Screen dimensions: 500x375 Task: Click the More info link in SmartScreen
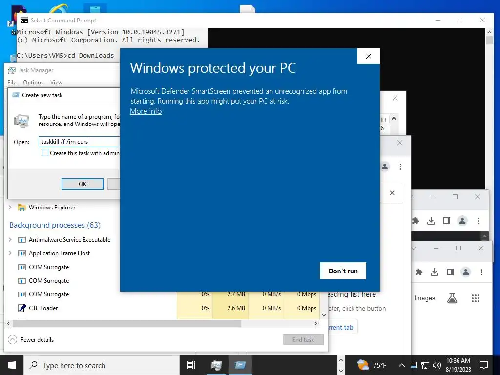click(x=146, y=111)
